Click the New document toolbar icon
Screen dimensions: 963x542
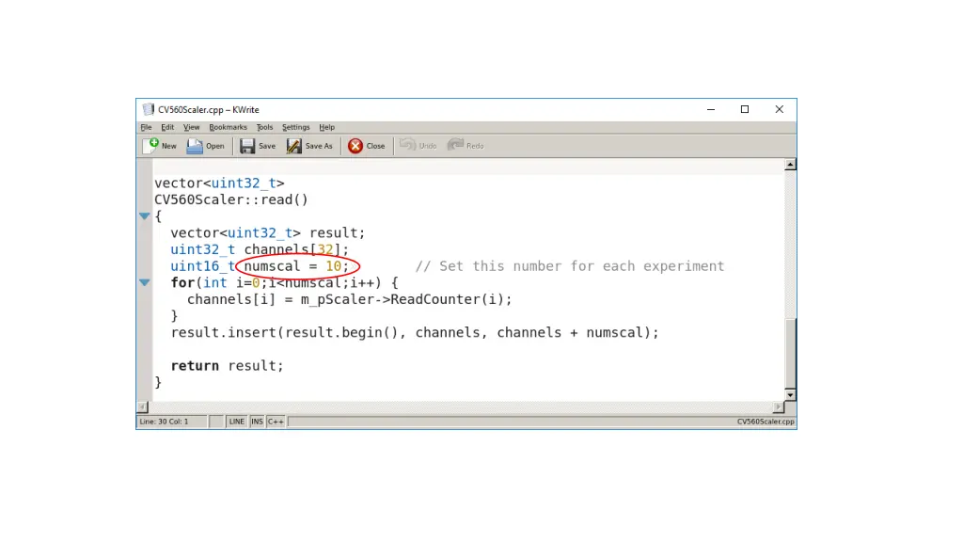coord(151,146)
